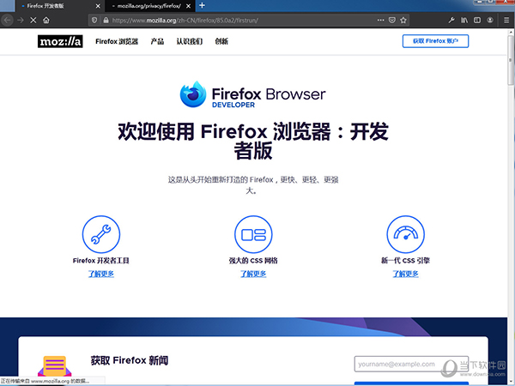Click the Firefox Browser Developer logo

coord(252,94)
